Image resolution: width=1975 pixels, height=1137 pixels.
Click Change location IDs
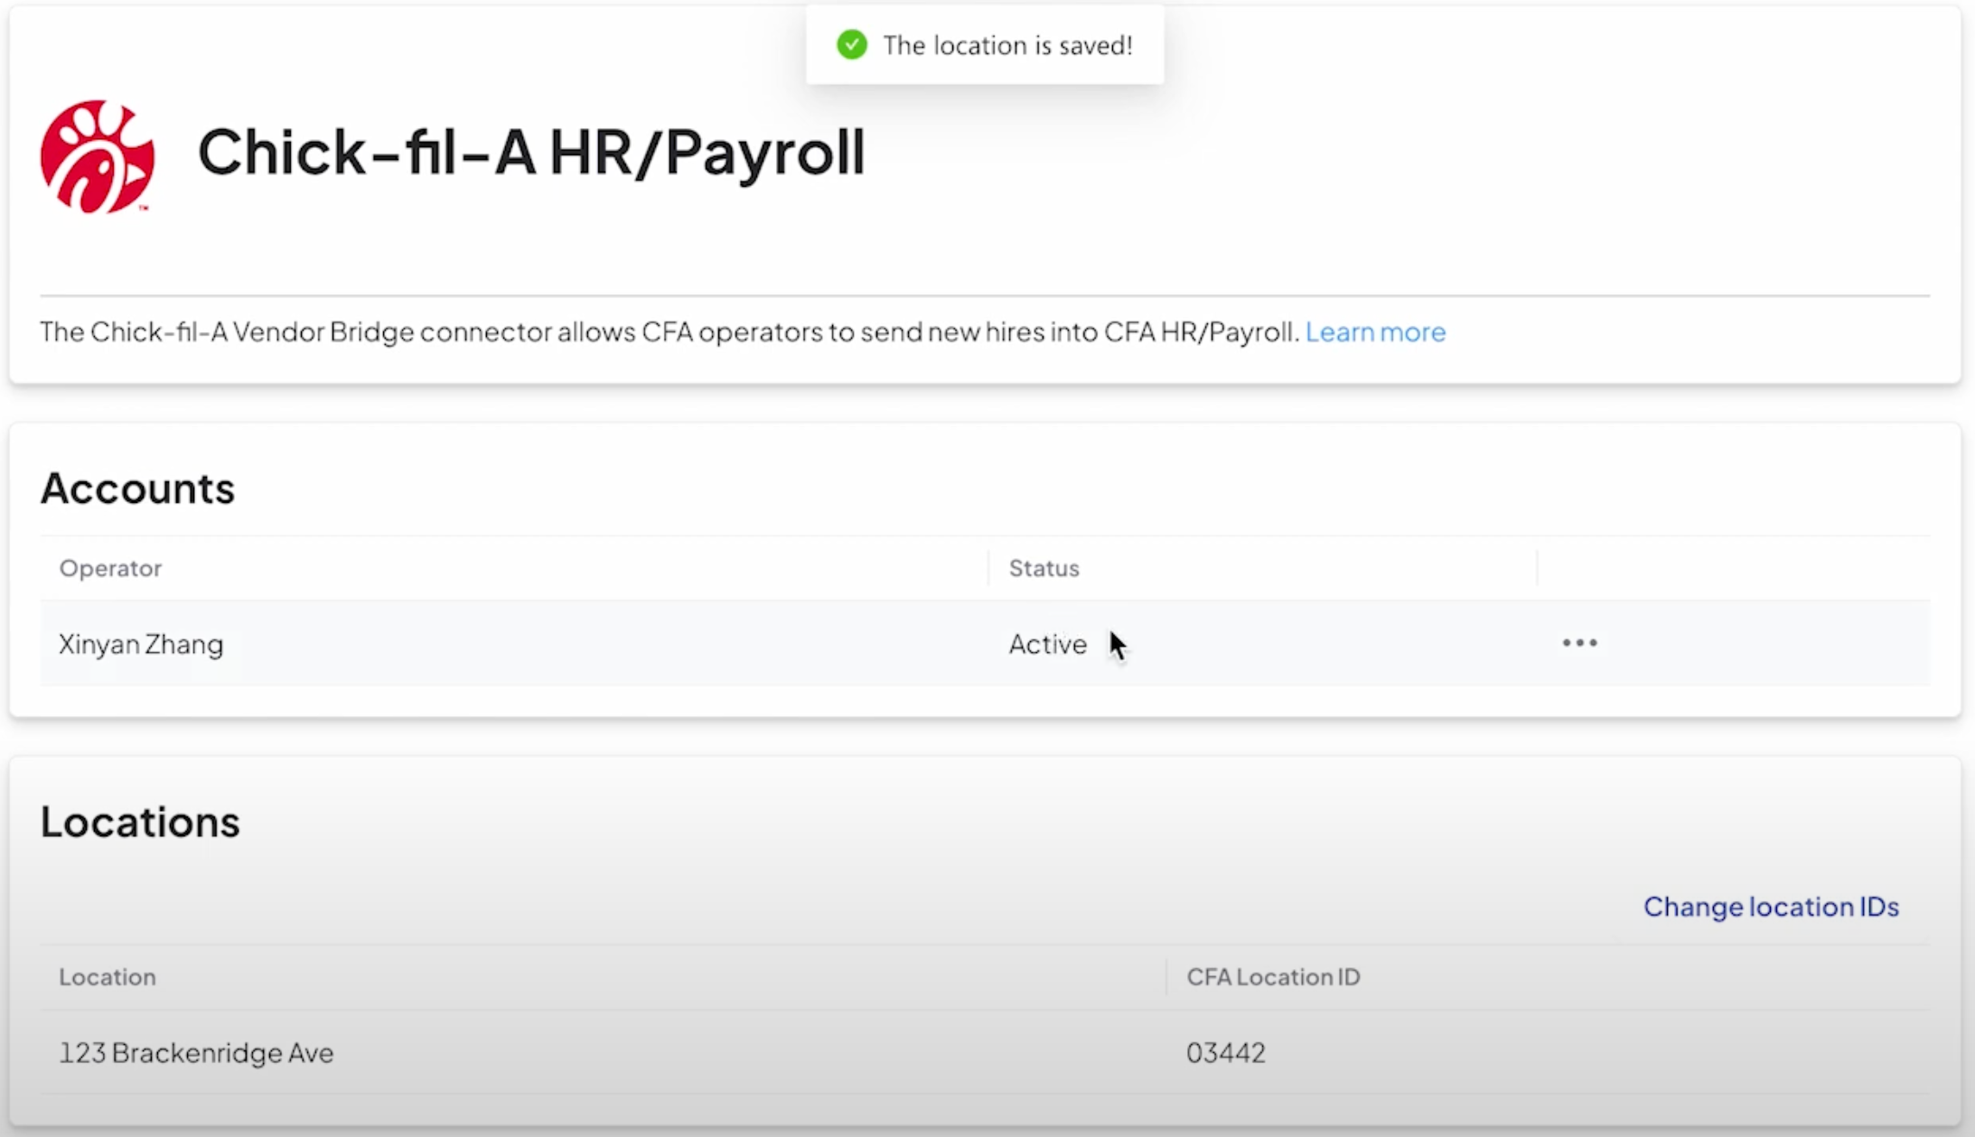click(1770, 907)
